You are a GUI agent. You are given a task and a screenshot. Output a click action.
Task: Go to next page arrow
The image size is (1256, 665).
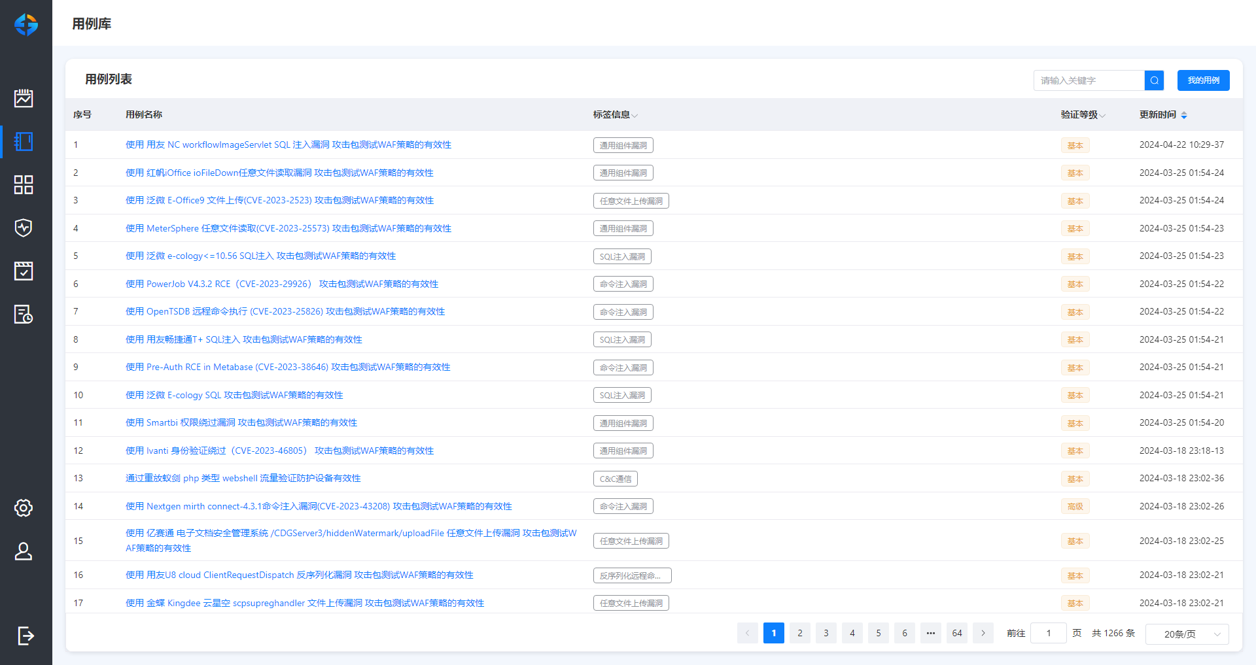[x=983, y=633]
